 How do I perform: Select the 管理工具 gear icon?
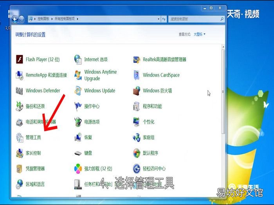click(x=20, y=137)
